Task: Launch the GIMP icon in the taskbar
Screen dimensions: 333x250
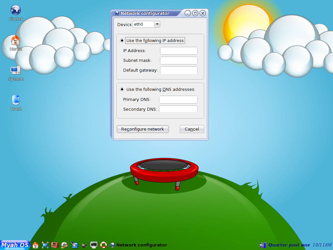Action: click(84, 245)
